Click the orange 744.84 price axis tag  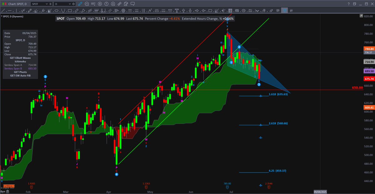(x=369, y=49)
